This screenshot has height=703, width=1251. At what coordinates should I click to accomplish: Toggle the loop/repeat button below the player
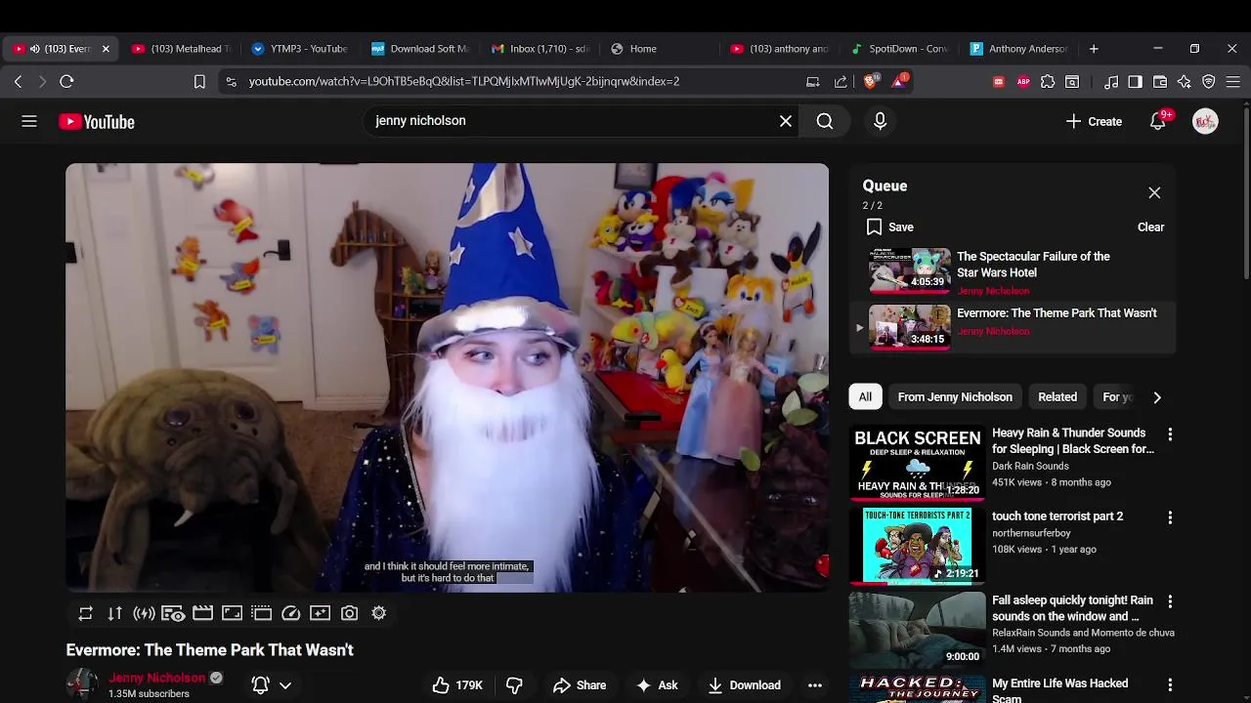pyautogui.click(x=86, y=613)
